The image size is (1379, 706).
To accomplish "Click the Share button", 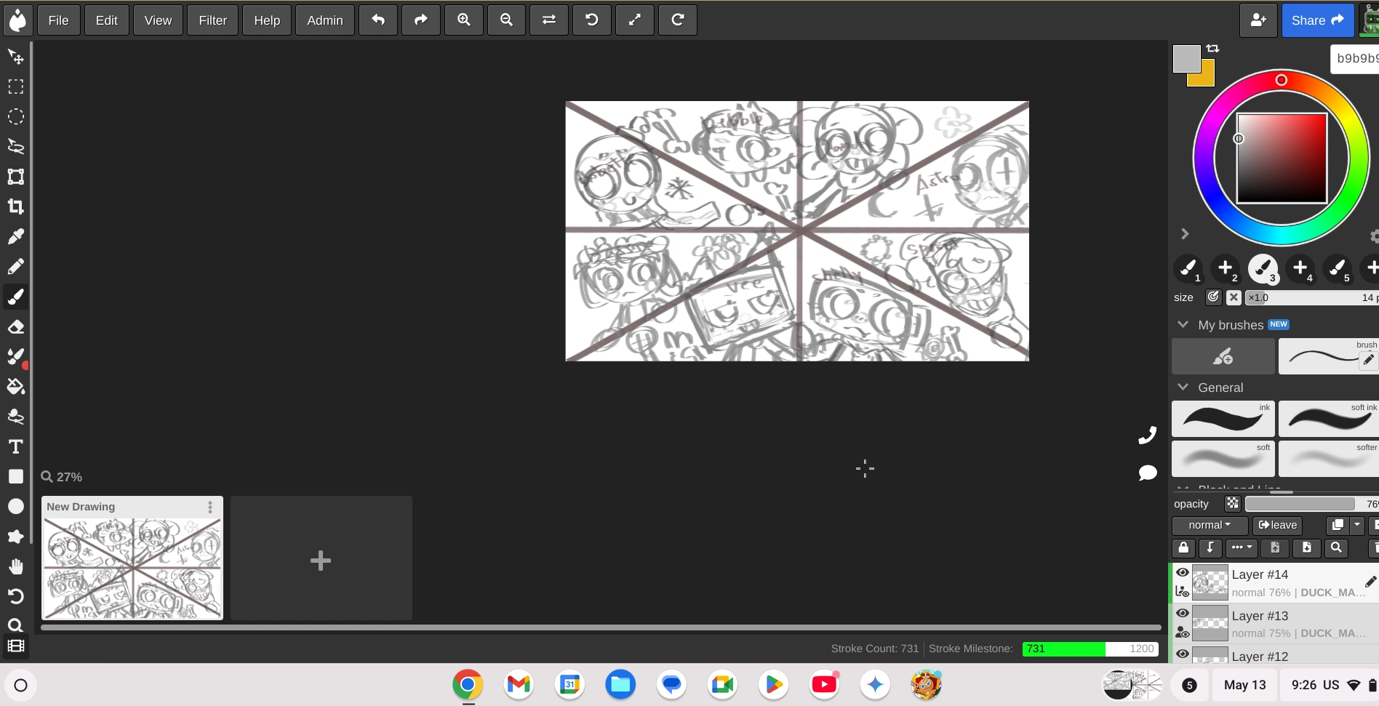I will [1317, 20].
